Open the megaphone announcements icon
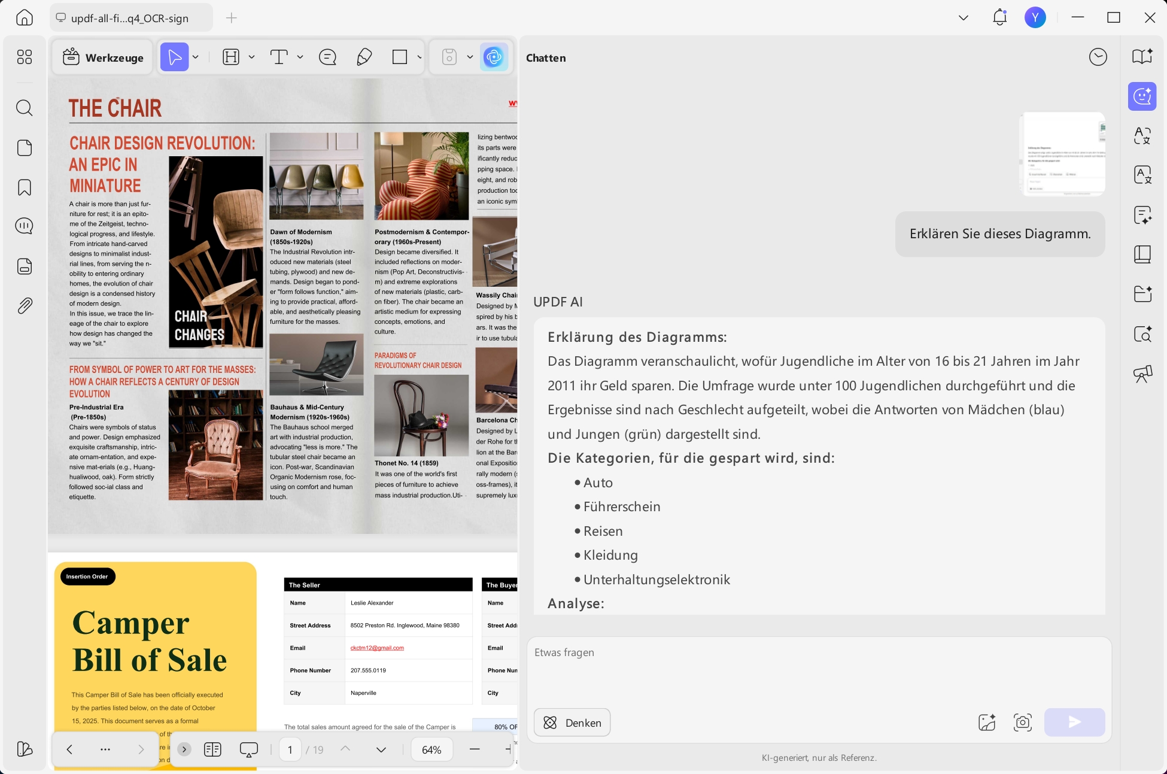Viewport: 1167px width, 774px height. click(x=1142, y=374)
